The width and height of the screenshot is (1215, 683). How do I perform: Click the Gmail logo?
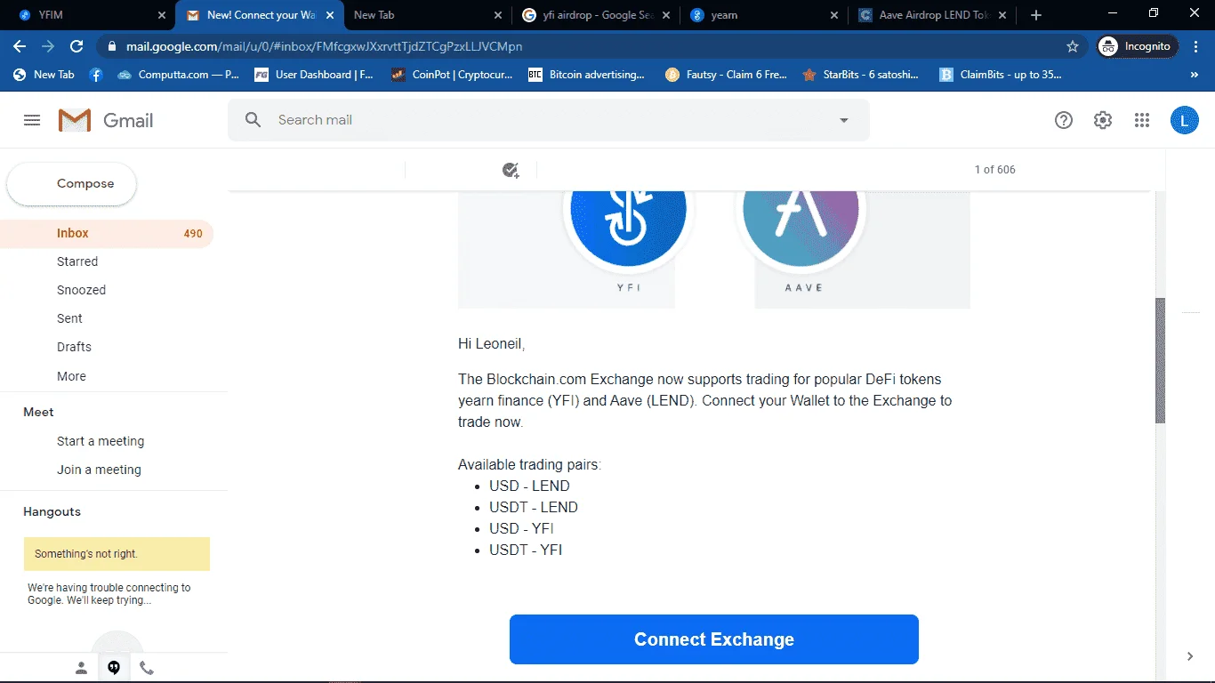(106, 120)
